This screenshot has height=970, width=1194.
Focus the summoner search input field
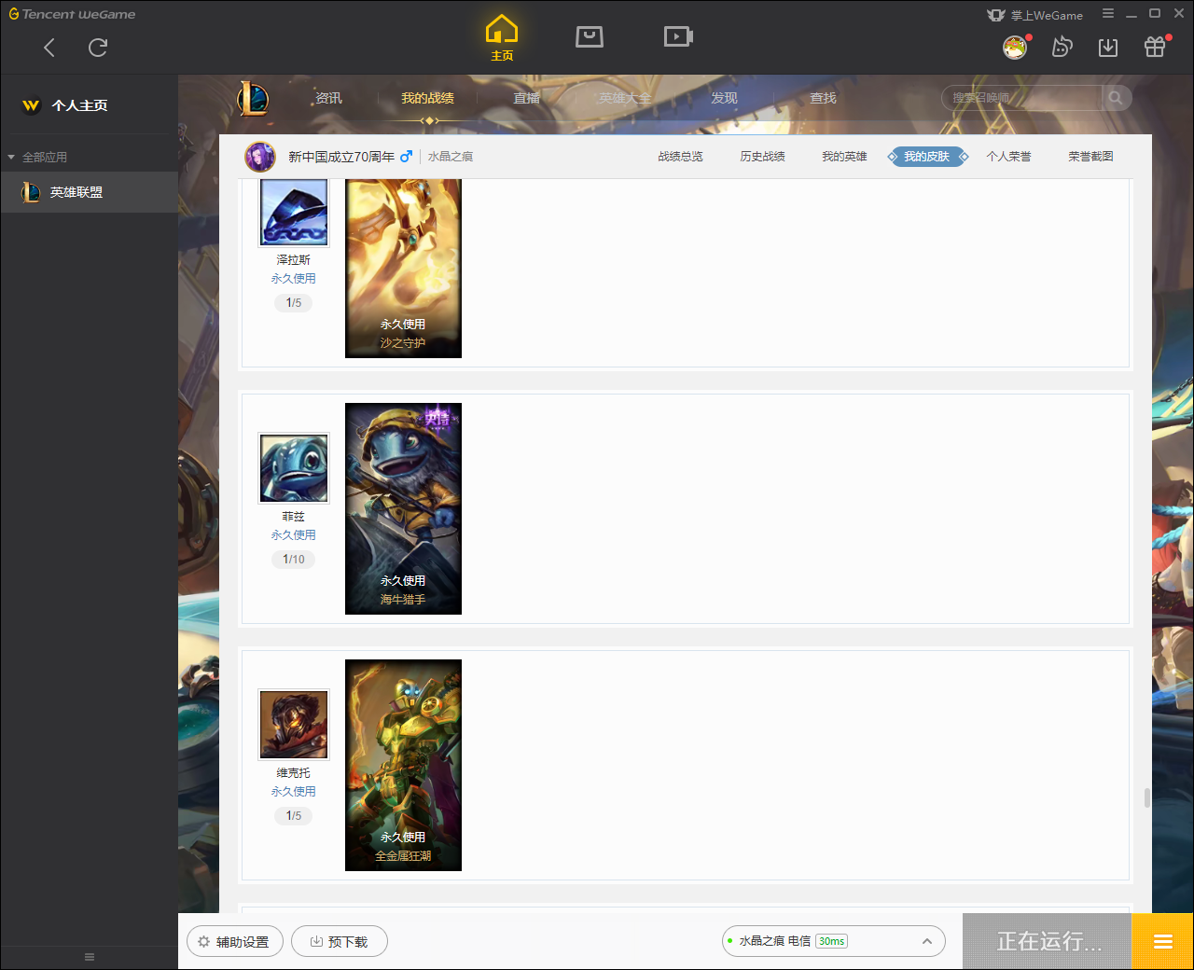(1022, 98)
